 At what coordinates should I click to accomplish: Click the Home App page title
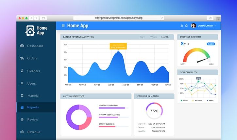(78, 26)
